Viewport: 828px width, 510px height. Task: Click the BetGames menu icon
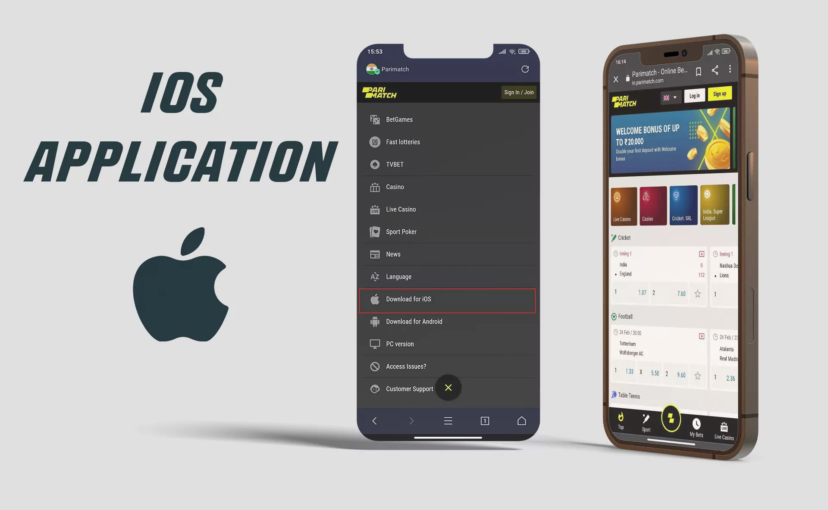click(x=374, y=119)
